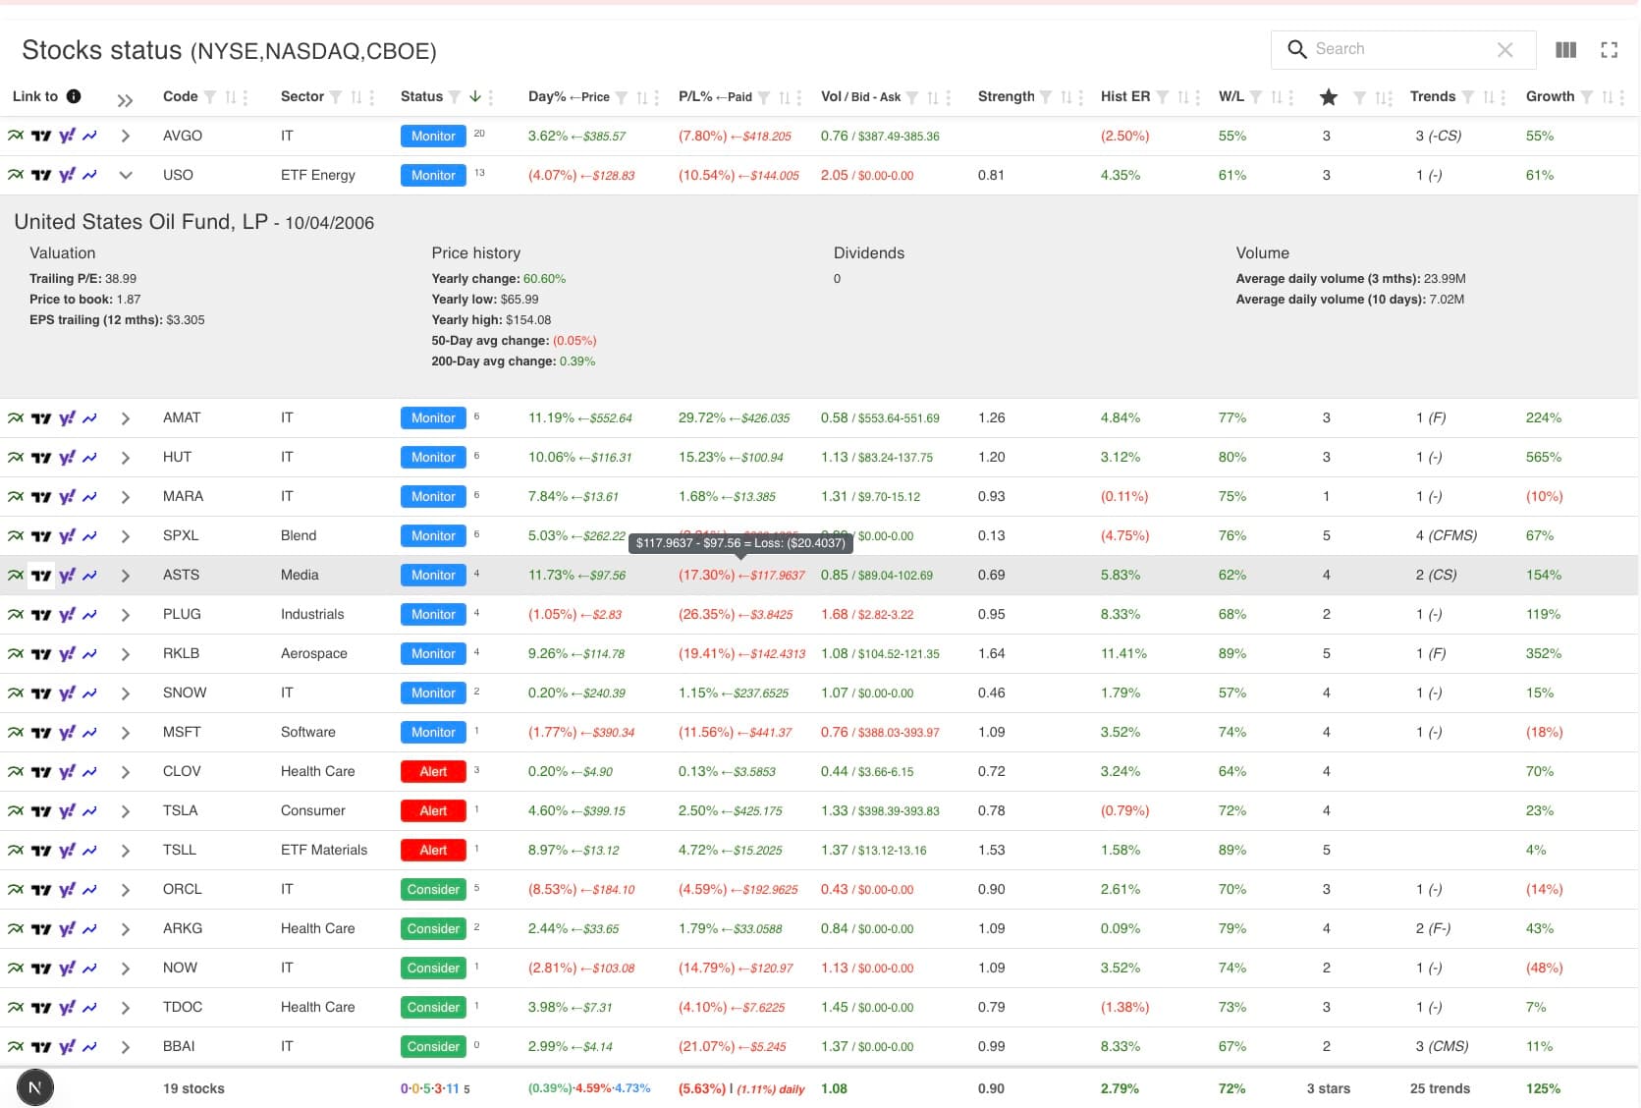Expand the CLOV row details
Viewport: 1641px width, 1108px height.
pyautogui.click(x=126, y=772)
